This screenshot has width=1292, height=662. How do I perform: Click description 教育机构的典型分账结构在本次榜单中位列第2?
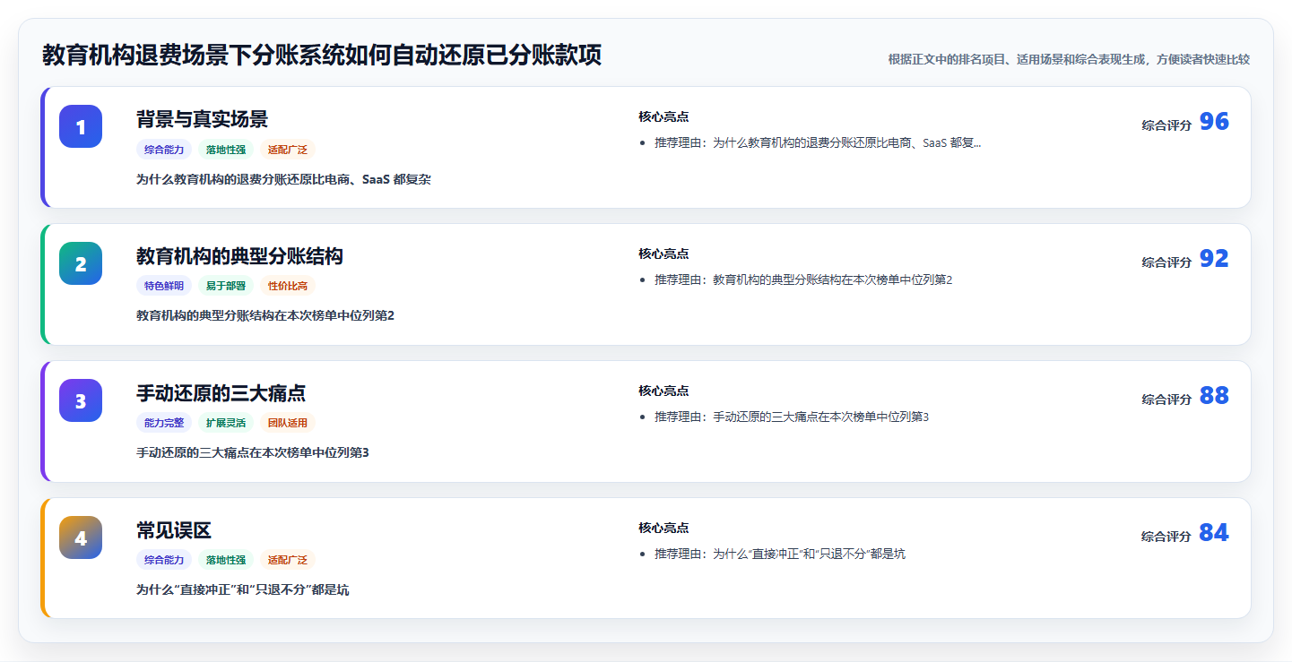[265, 315]
